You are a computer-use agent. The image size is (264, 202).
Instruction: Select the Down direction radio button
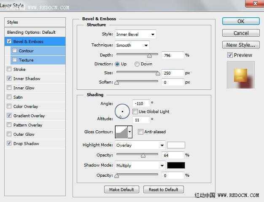[x=137, y=64]
